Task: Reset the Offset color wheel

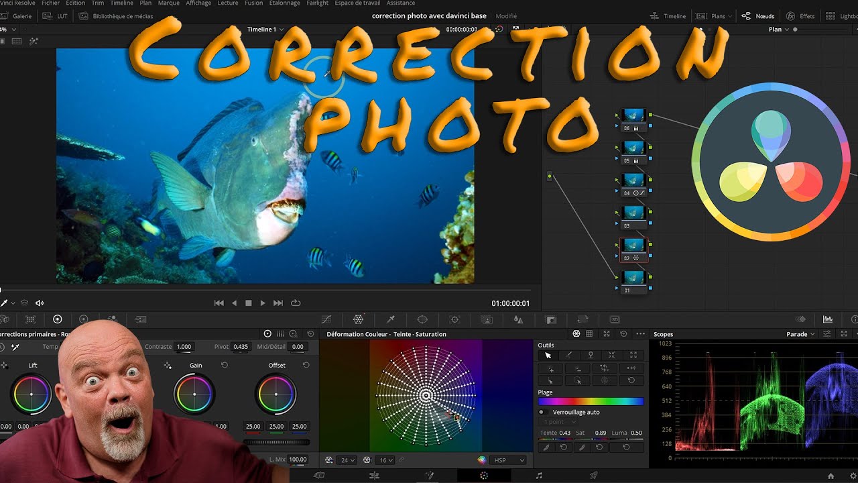Action: click(306, 366)
